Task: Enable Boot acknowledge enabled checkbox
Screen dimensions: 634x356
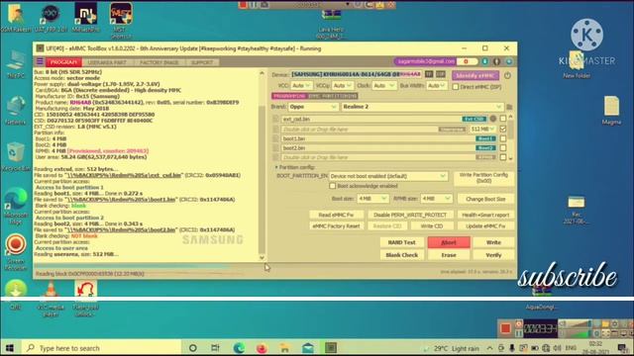Action: point(333,186)
